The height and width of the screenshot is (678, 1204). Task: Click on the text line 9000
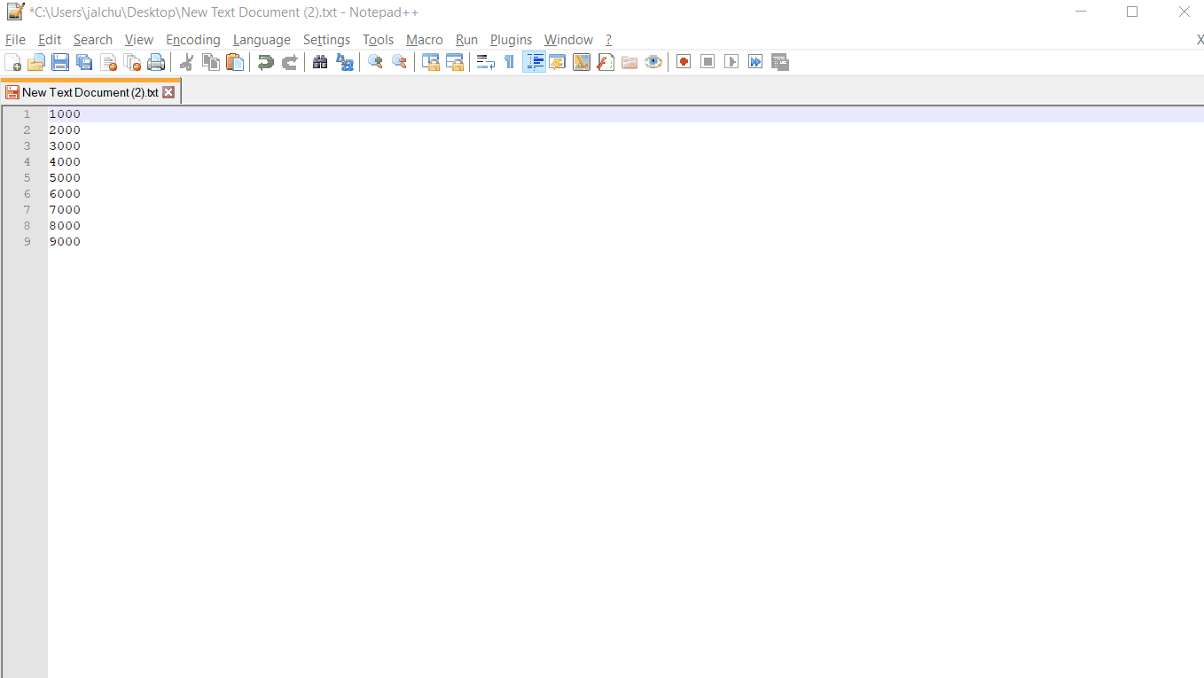pos(65,242)
